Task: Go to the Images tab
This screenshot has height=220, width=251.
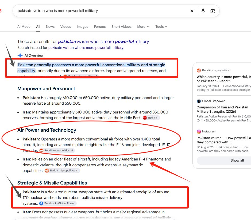Action: click(82, 27)
